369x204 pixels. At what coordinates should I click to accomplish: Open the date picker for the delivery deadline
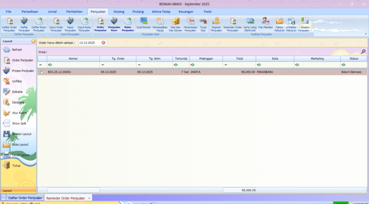[x=103, y=43]
